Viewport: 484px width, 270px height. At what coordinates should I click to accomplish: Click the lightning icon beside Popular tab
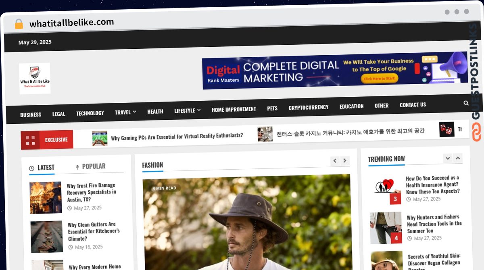(x=77, y=167)
